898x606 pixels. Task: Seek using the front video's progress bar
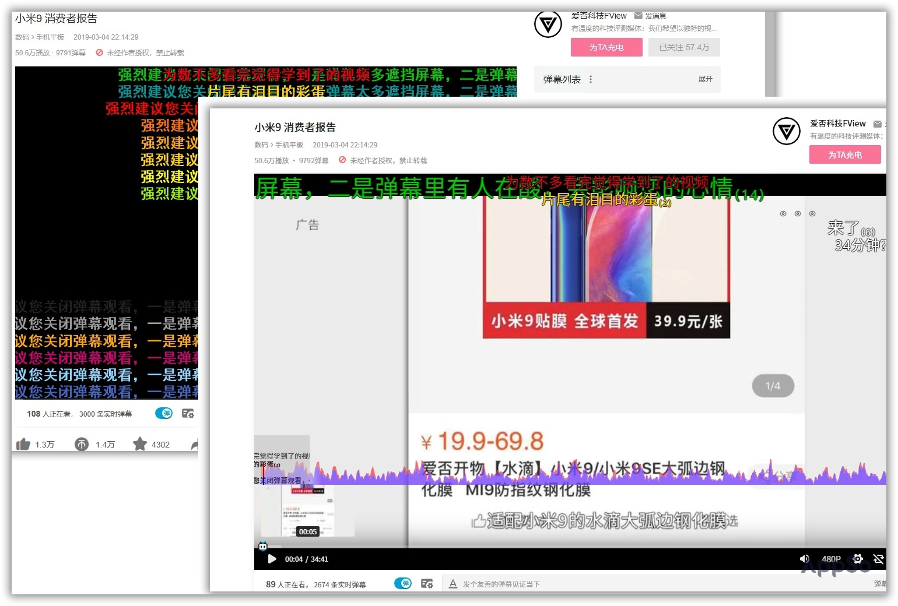[x=570, y=547]
